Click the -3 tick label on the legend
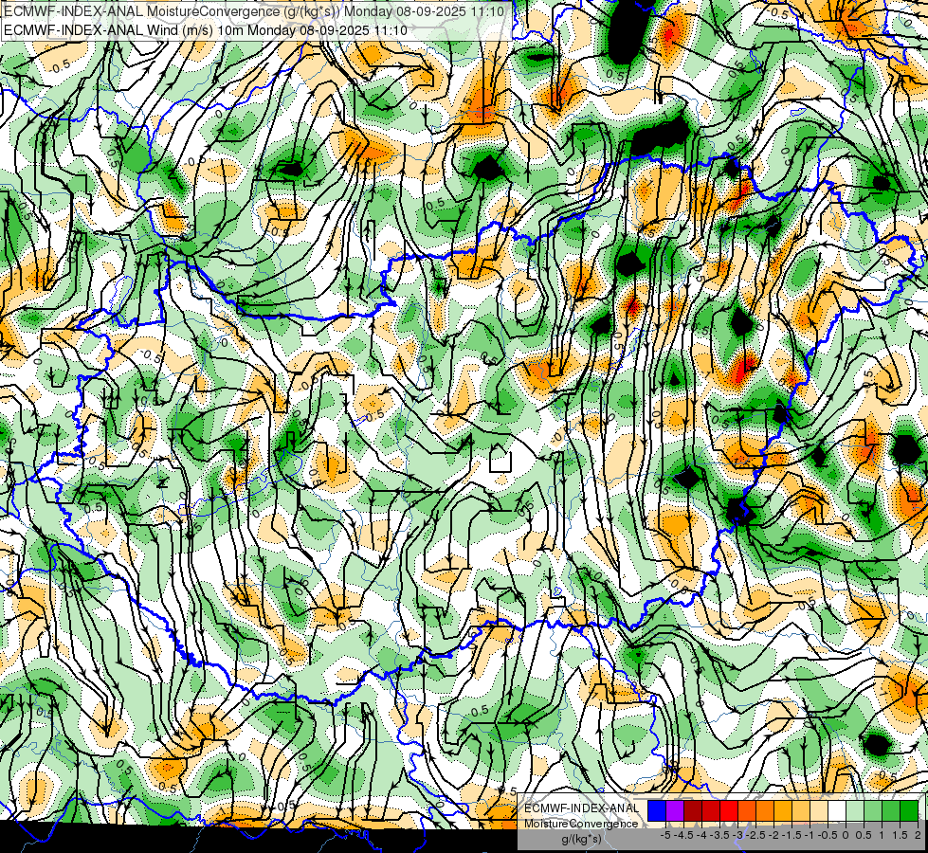Viewport: 928px width, 853px height. (737, 835)
